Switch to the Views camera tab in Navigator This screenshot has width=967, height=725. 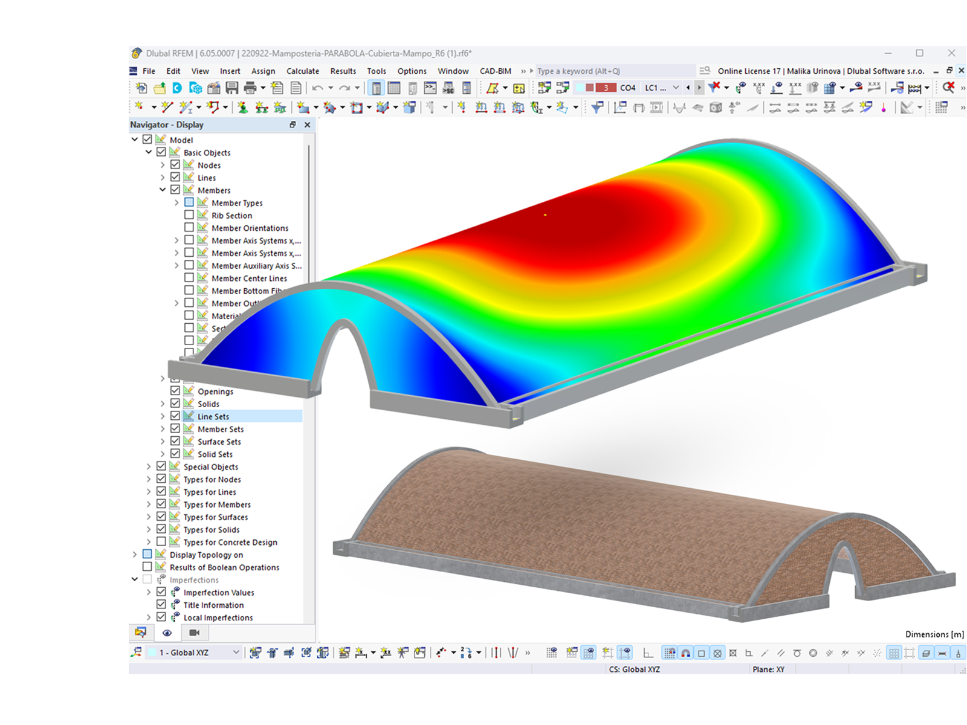[x=194, y=633]
